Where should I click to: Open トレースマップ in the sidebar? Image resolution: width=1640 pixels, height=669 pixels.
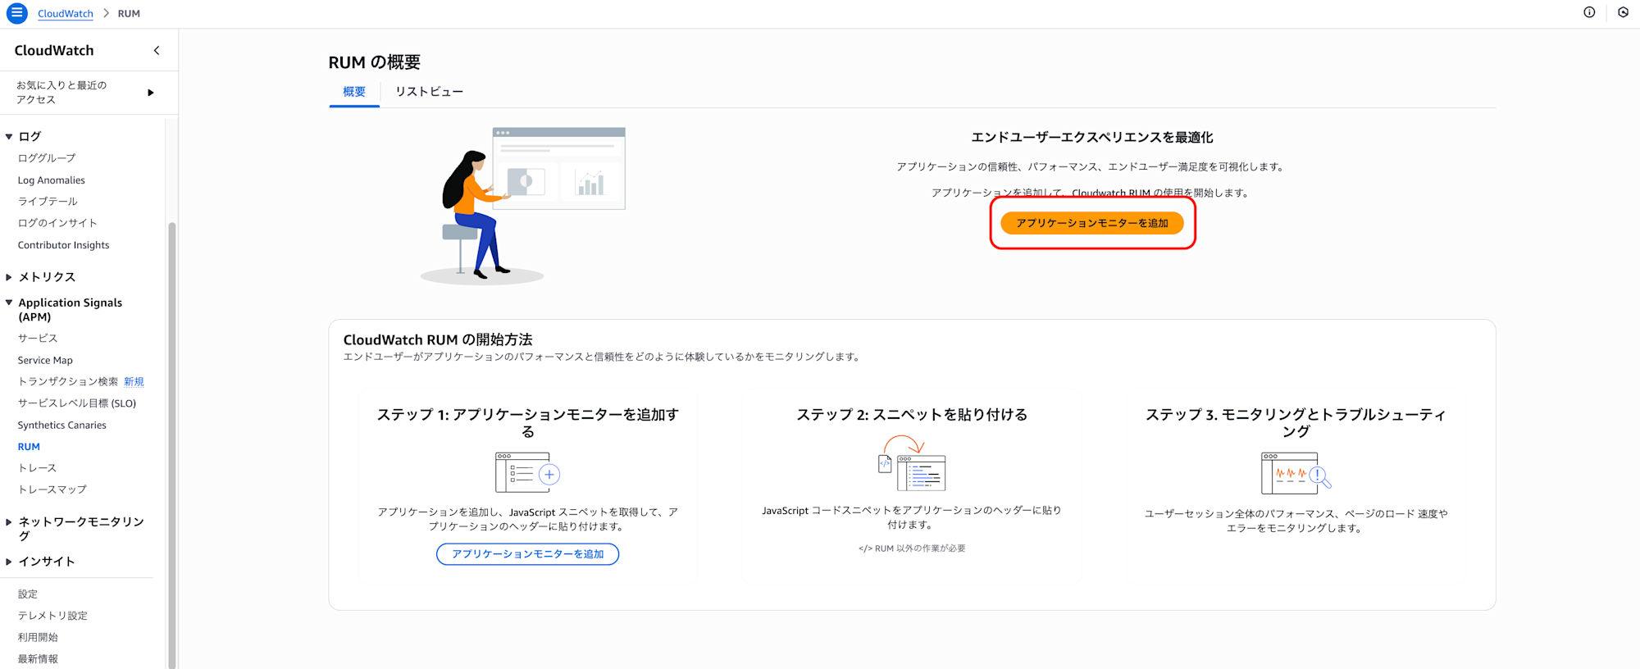click(52, 489)
